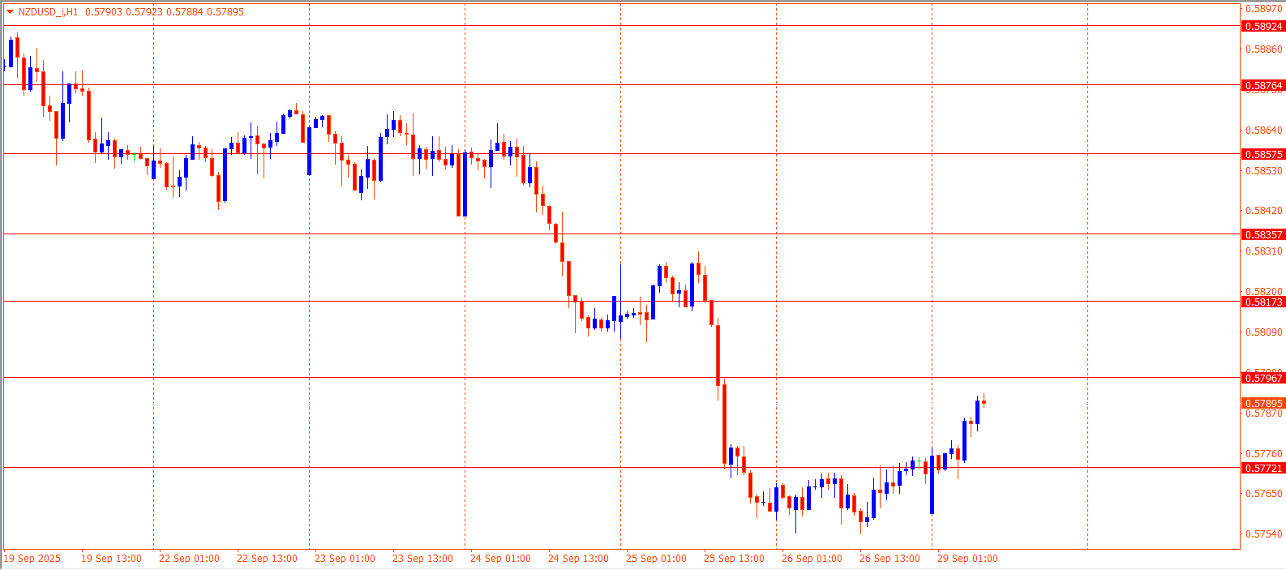Viewport: 1286px width, 570px height.
Task: Select the 0.58764 red price level label
Action: [1263, 86]
